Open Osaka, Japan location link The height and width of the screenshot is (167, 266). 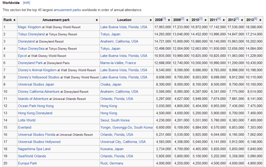(x=111, y=84)
